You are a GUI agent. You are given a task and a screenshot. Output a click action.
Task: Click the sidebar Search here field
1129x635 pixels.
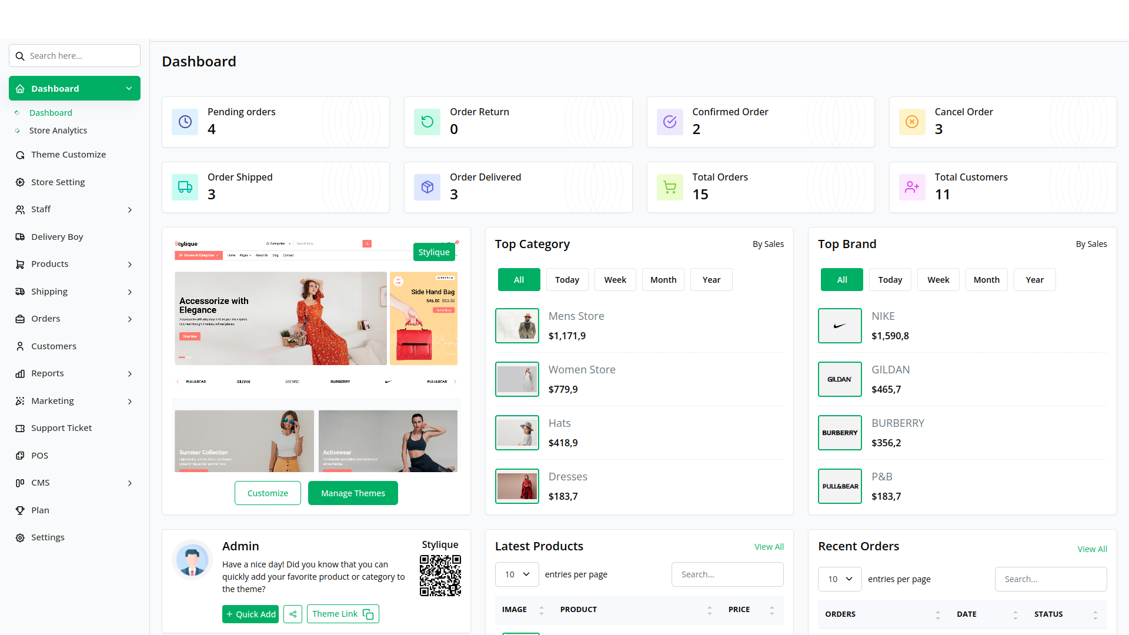click(x=75, y=56)
